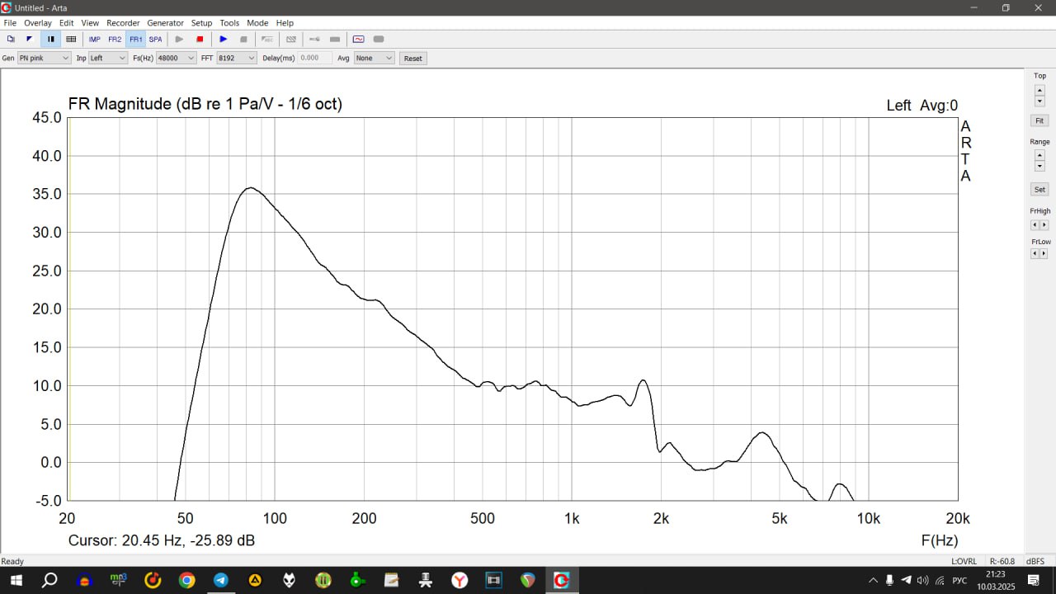This screenshot has width=1056, height=594.
Task: Increase graph Top with up arrow
Action: point(1039,90)
